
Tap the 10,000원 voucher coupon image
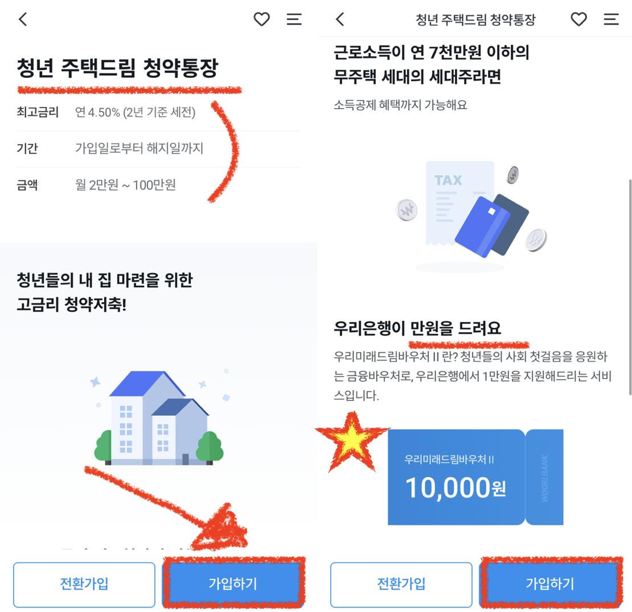[475, 477]
